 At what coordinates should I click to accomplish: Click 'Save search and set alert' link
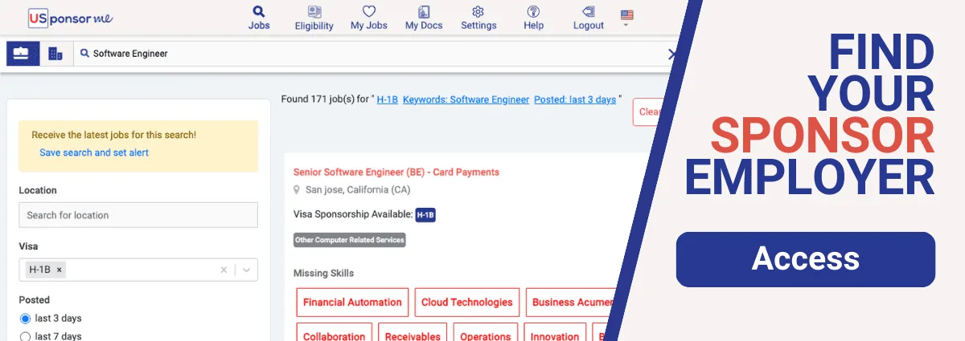pos(94,152)
